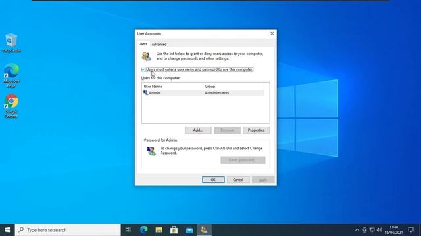Screen dimensions: 421x236
Task: Open Microsoft Store from the taskbar
Action: point(174,230)
